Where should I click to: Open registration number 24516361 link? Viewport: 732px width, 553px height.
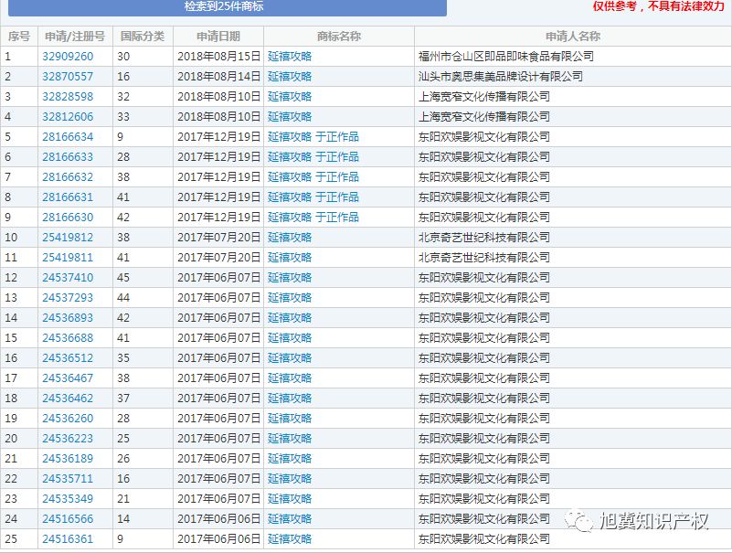click(68, 538)
